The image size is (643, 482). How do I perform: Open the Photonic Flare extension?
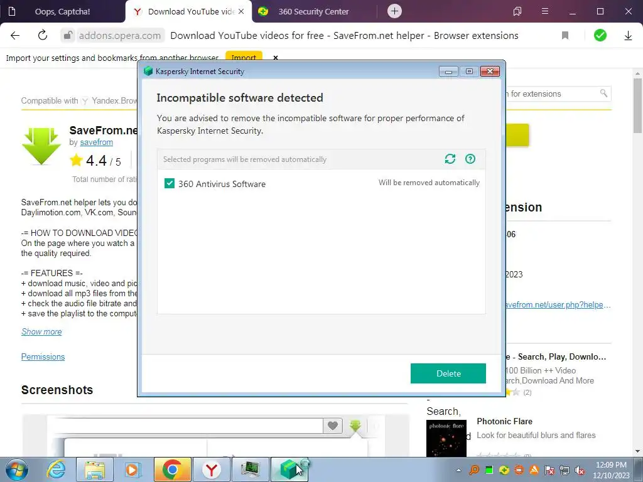[x=504, y=421]
